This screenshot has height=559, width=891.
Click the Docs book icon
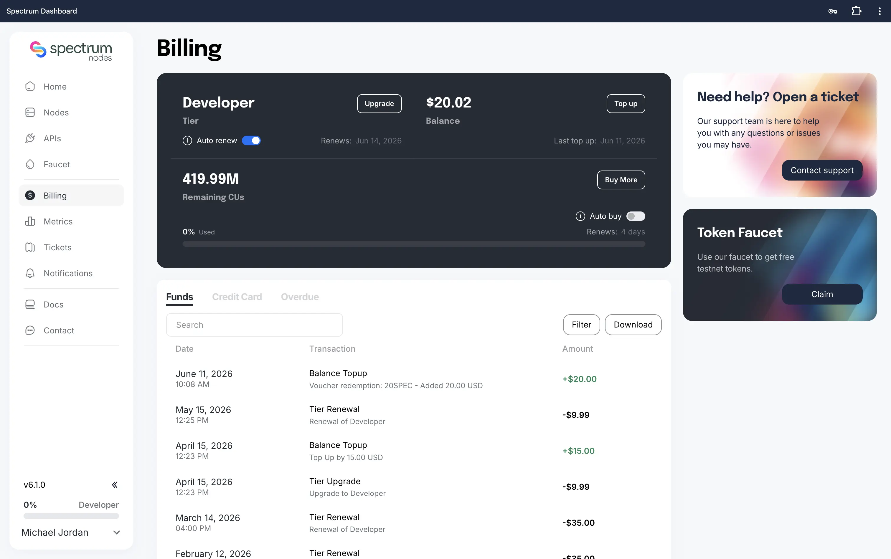pos(30,304)
